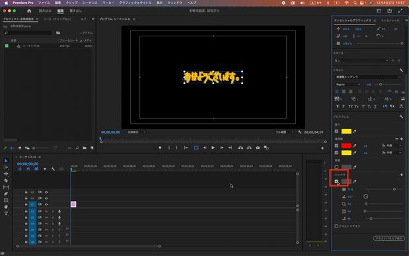Open the font family dropdown
This screenshot has width=409, height=256.
(368, 77)
